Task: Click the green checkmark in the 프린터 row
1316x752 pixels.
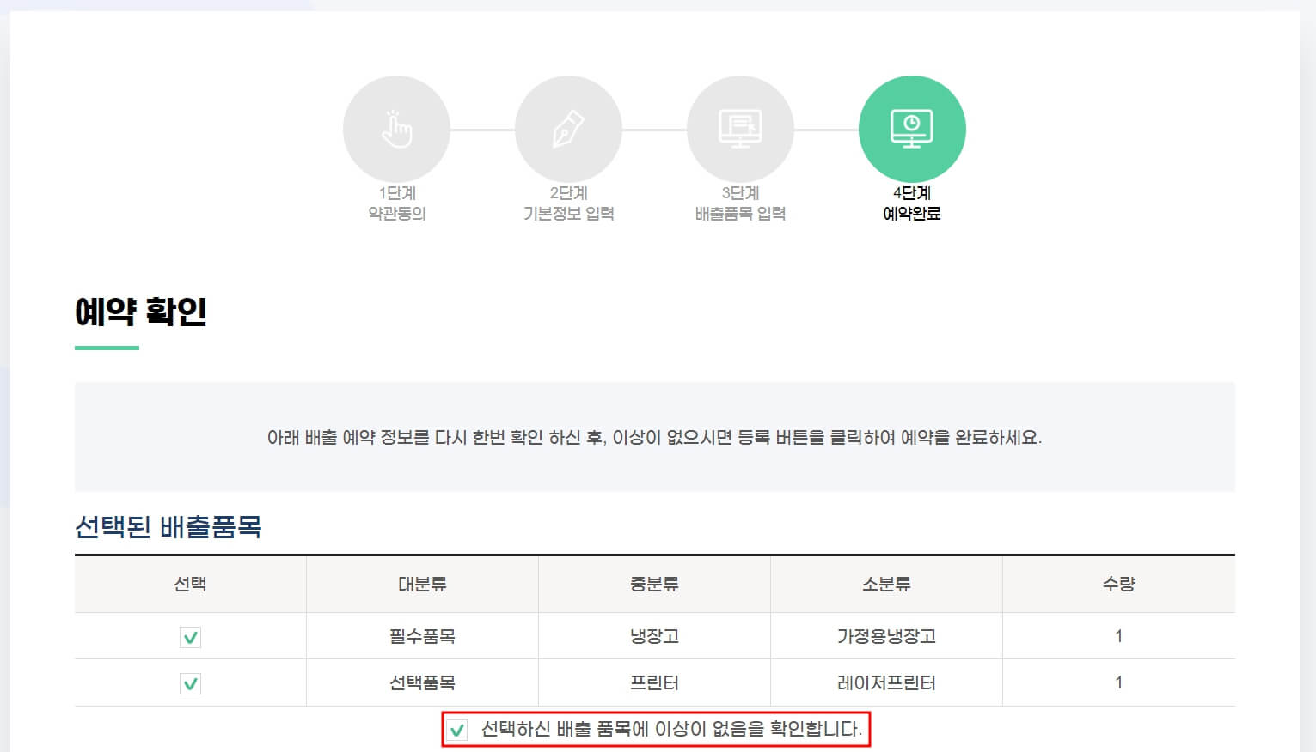Action: tap(189, 682)
